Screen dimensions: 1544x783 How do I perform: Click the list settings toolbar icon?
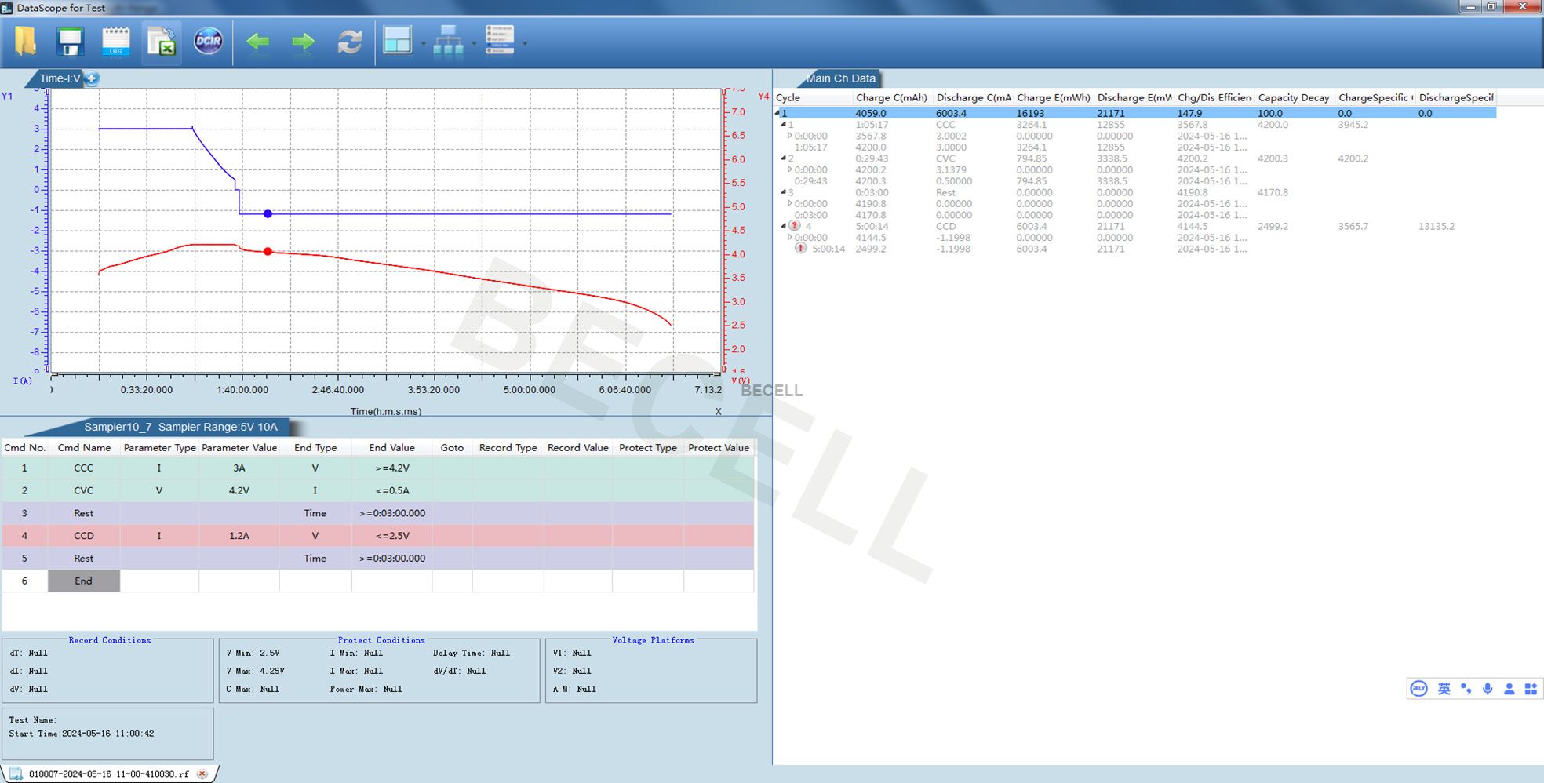pyautogui.click(x=499, y=39)
